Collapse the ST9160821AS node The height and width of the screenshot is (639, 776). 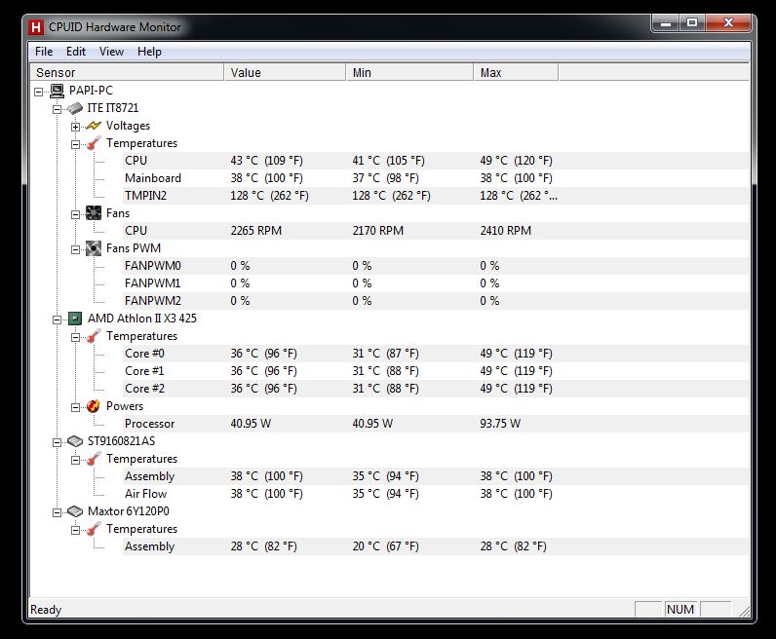click(x=57, y=442)
